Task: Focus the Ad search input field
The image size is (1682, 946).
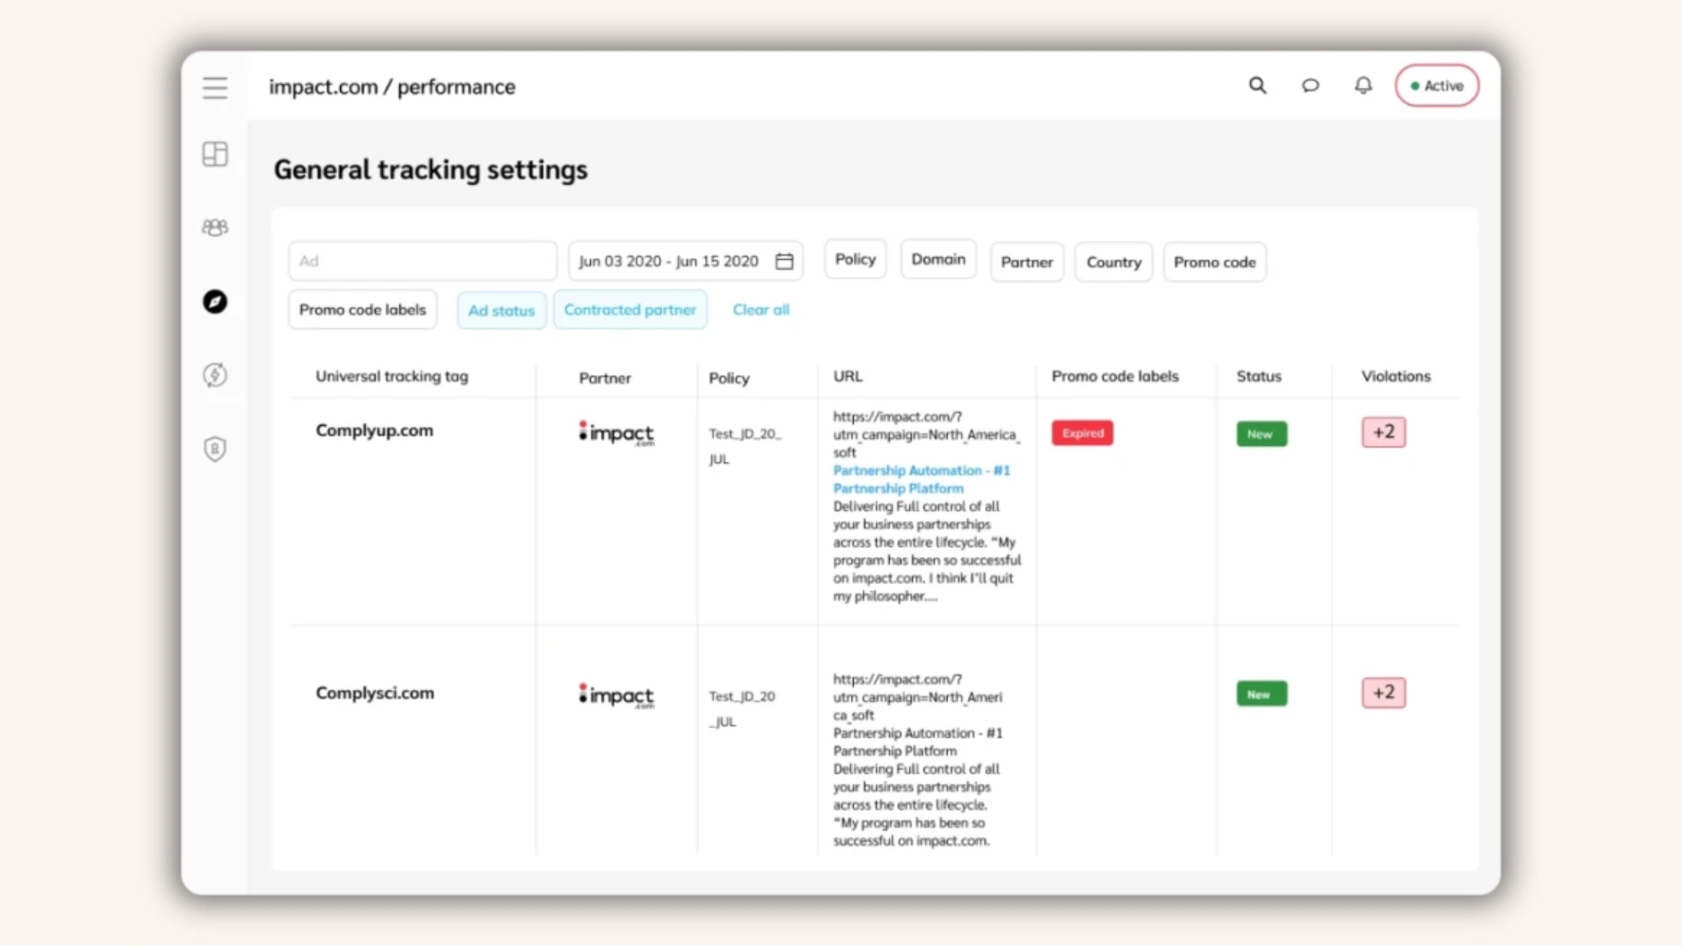Action: pos(423,261)
